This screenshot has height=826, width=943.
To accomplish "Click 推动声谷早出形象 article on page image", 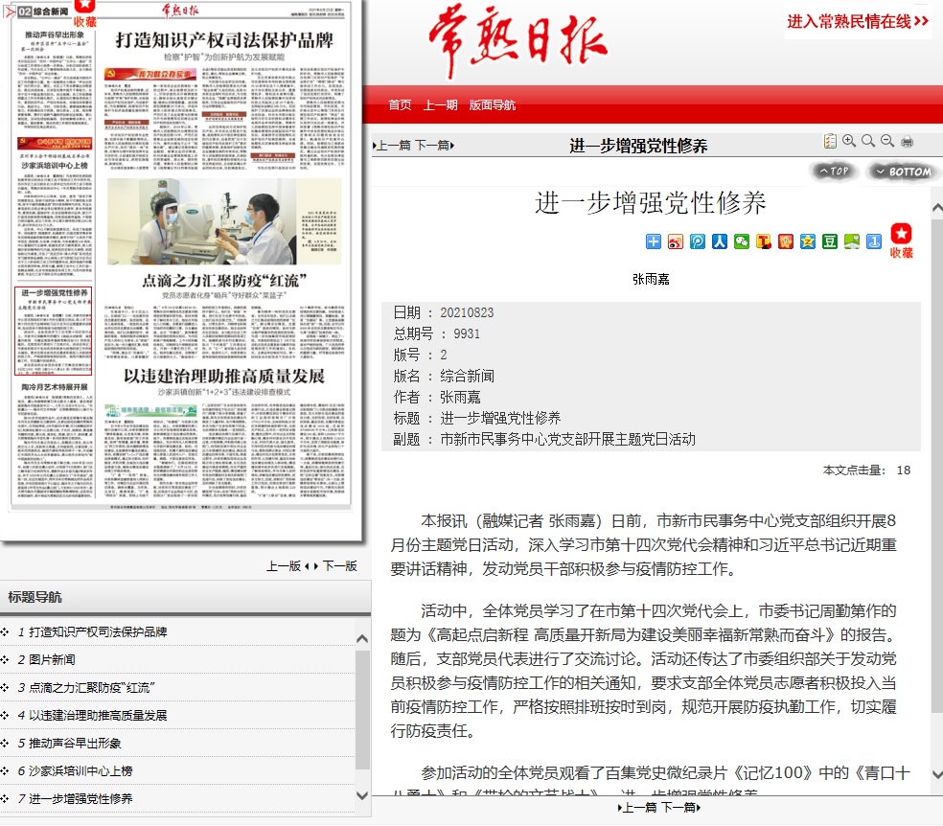I will tap(55, 79).
